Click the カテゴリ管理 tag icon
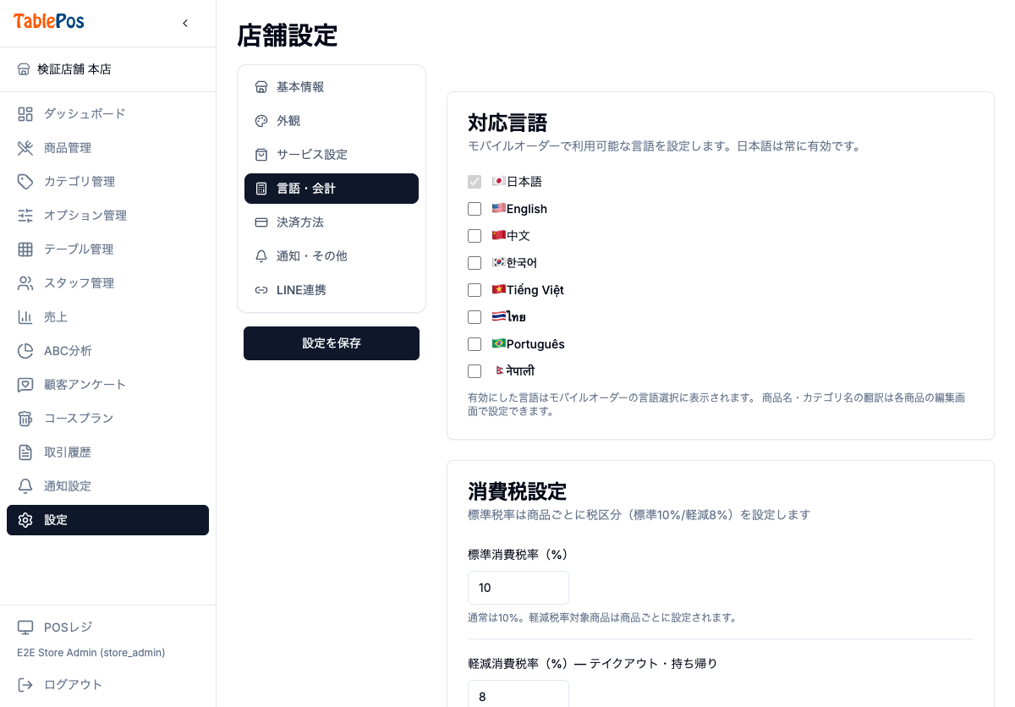1015x707 pixels. coord(25,182)
